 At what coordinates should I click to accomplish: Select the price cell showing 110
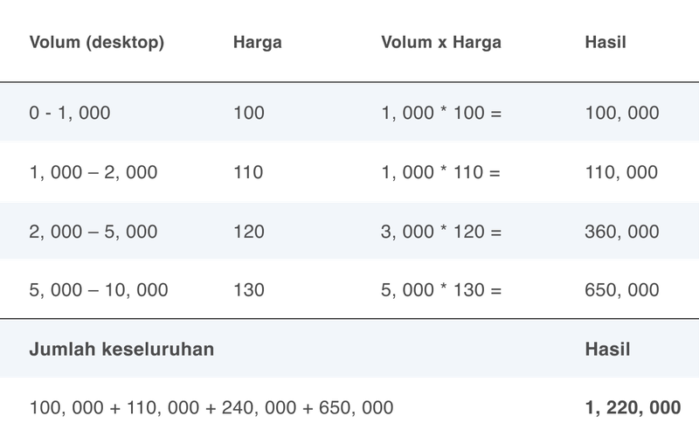pos(249,172)
